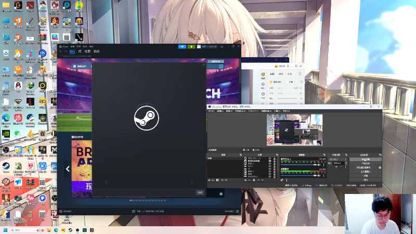Open the Tools menu in OBS
This screenshot has width=416, height=234.
[277, 111]
